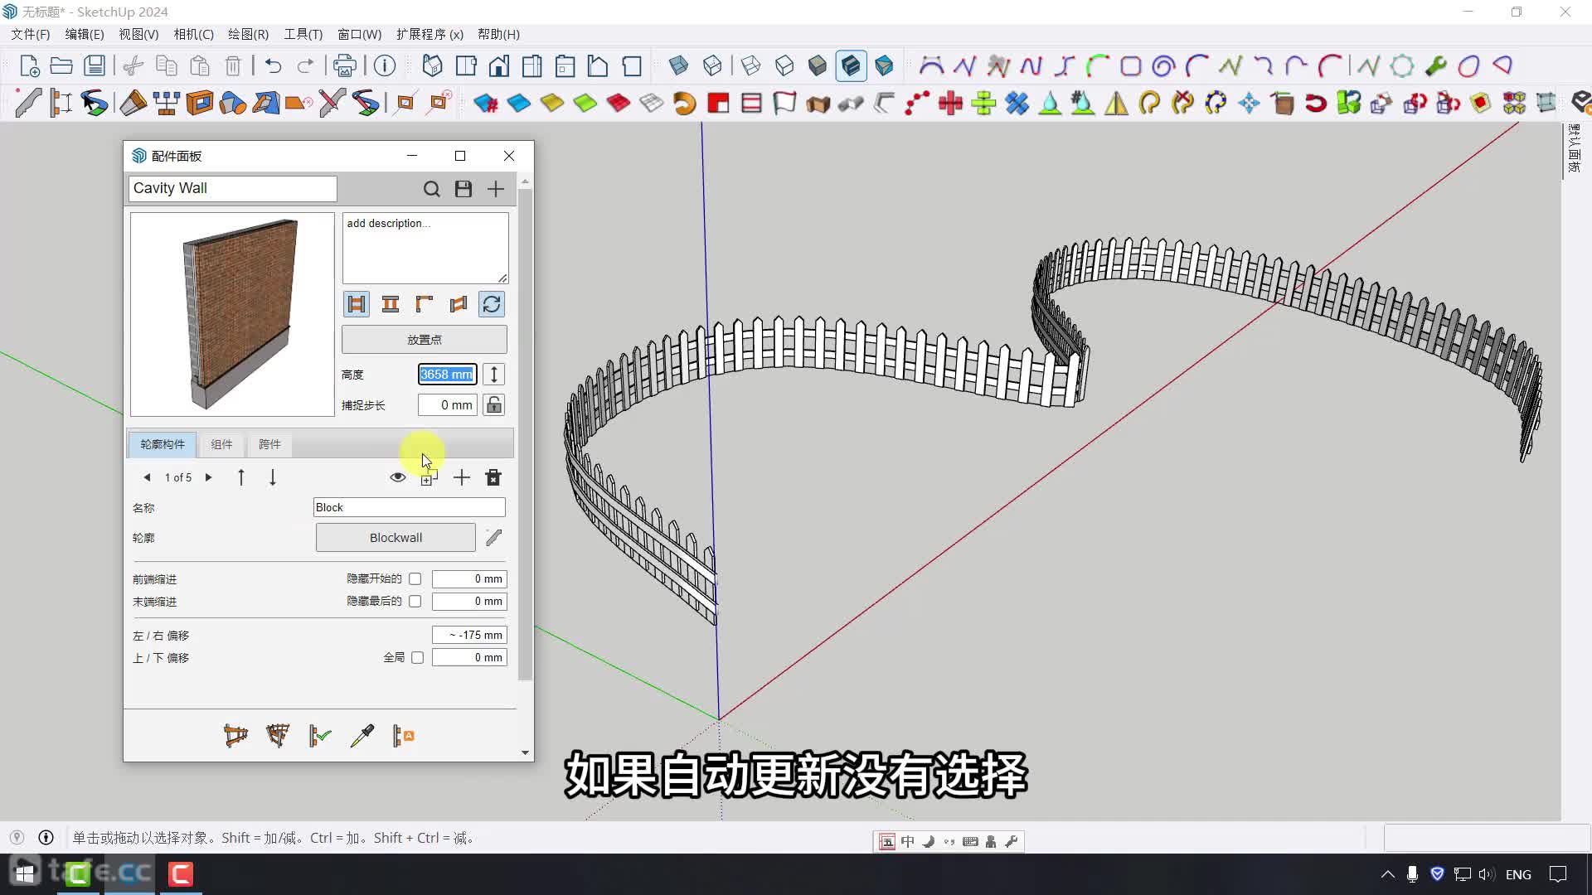Toggle first orange span-mode button

point(357,304)
